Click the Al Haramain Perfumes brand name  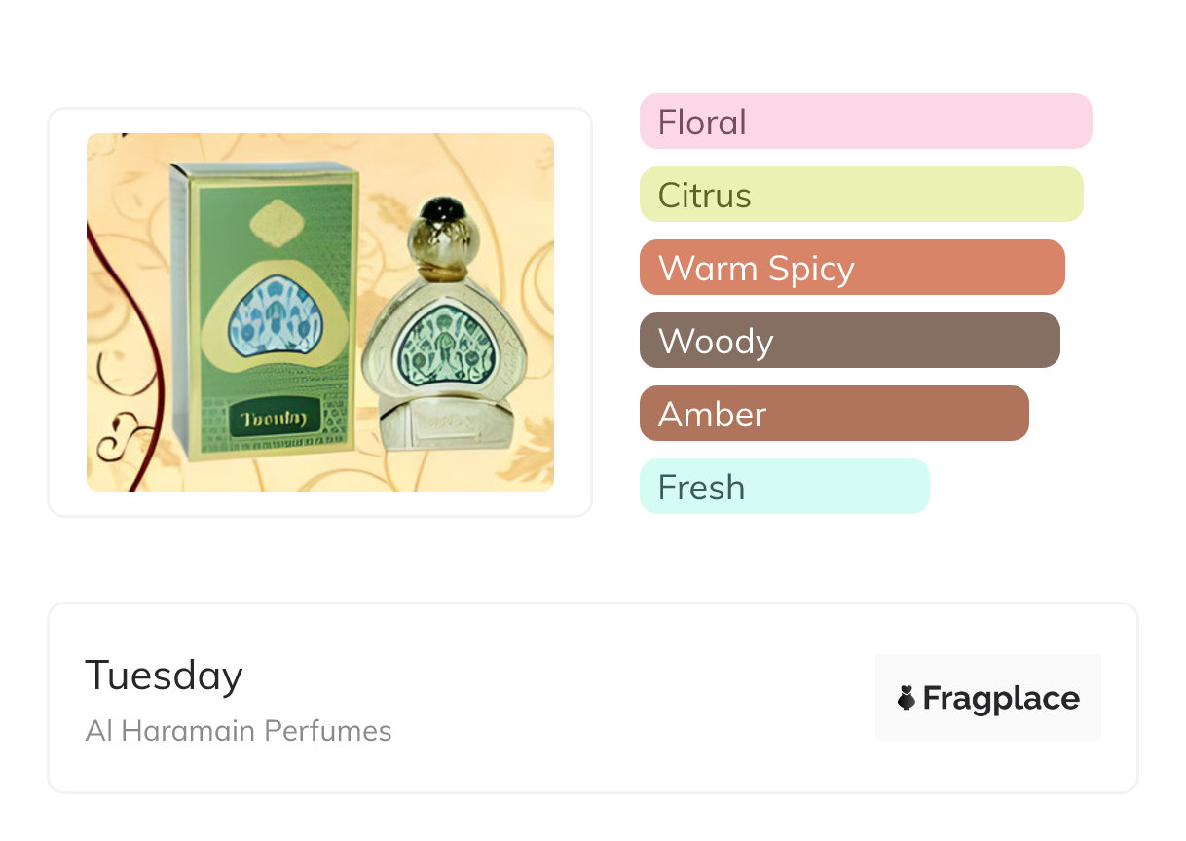click(x=239, y=731)
